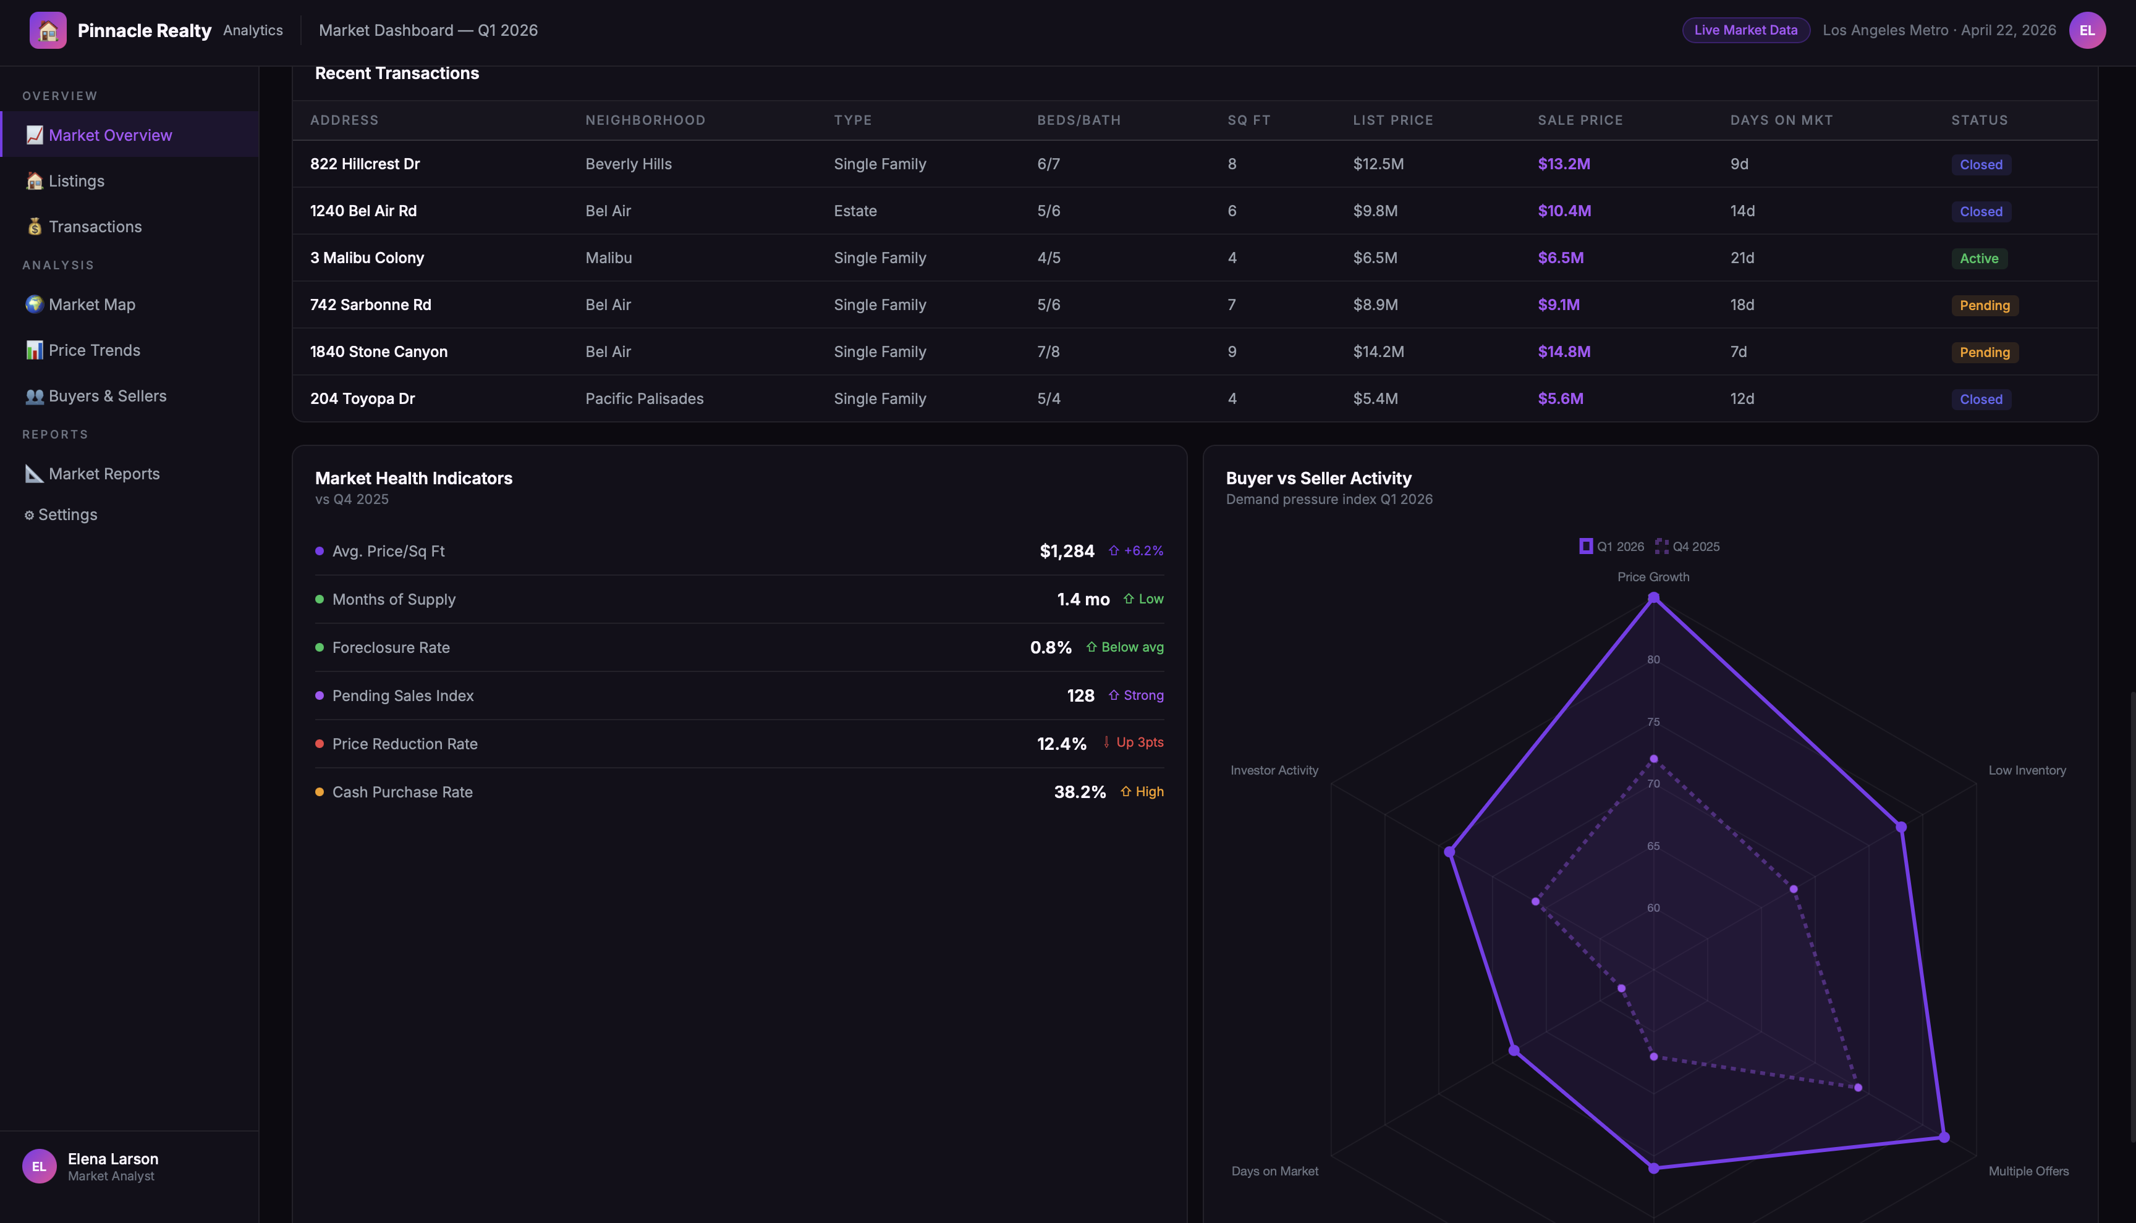Select Buyers & Sellers in sidebar

(129, 396)
